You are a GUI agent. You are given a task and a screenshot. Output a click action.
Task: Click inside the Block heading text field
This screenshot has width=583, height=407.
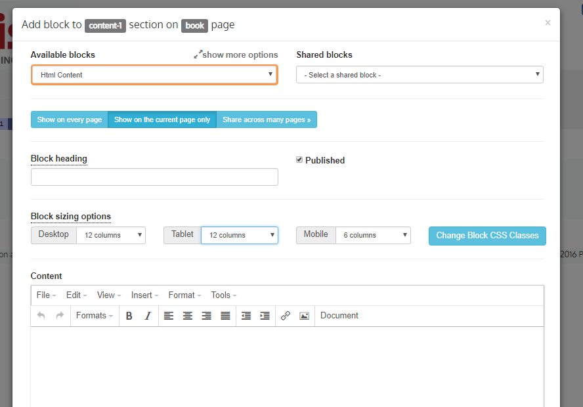pyautogui.click(x=154, y=177)
